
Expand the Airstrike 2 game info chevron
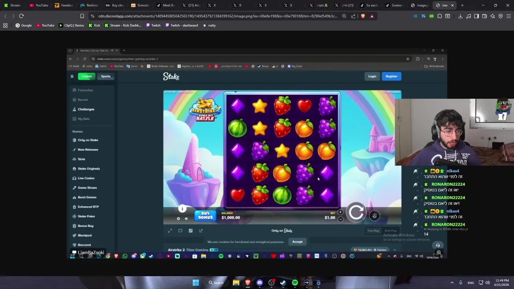[395, 250]
